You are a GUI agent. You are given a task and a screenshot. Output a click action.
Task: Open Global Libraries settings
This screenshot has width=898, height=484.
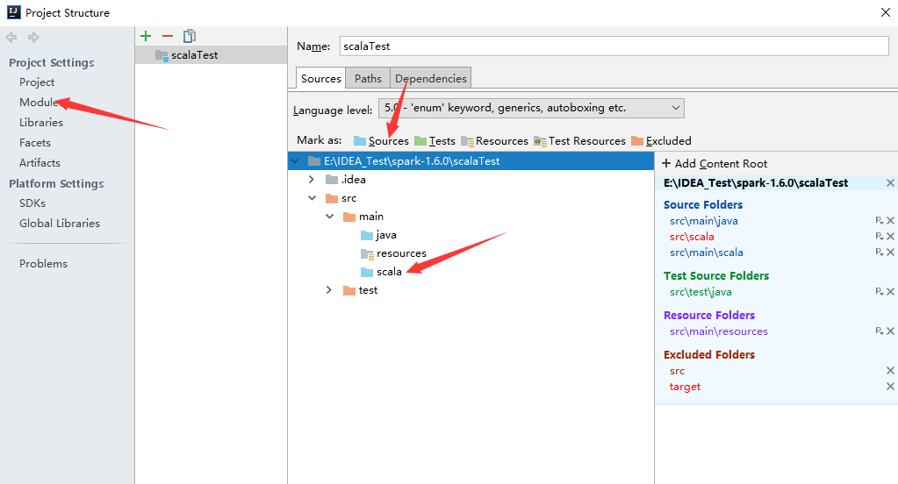(x=60, y=223)
